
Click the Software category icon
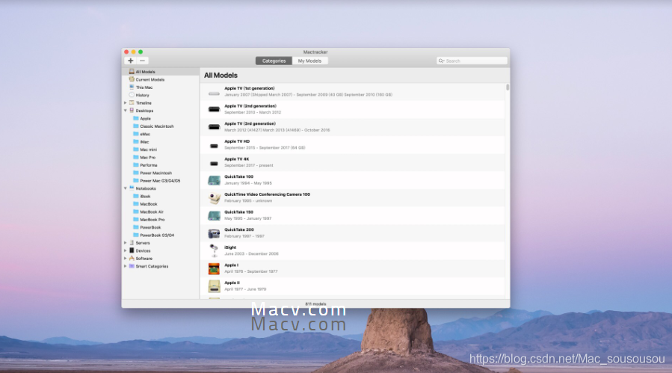click(x=132, y=259)
